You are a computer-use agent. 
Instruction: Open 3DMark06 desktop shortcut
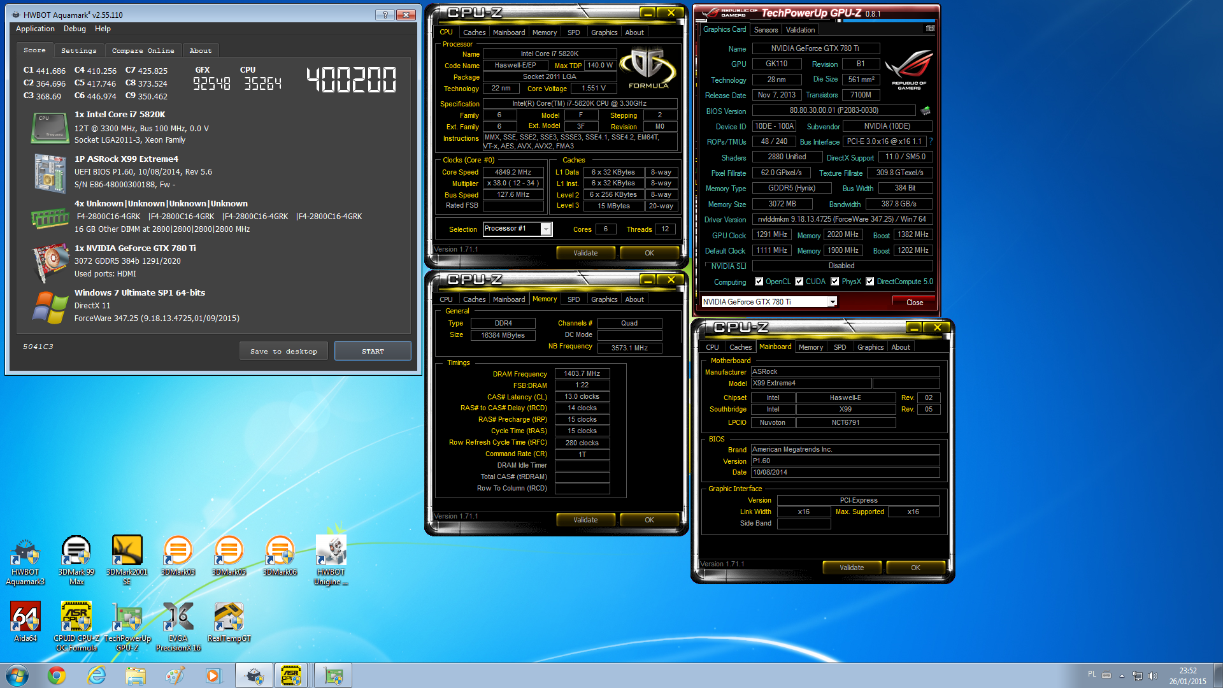280,556
